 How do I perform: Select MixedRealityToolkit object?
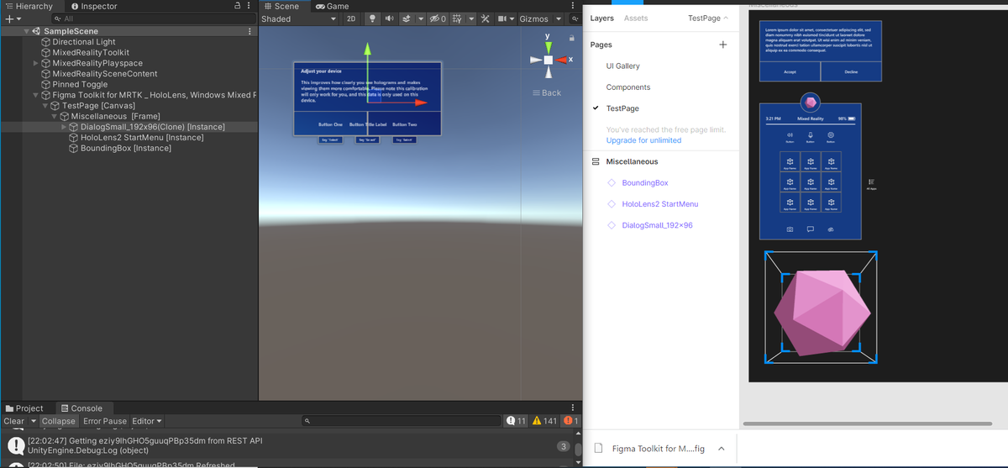[91, 52]
